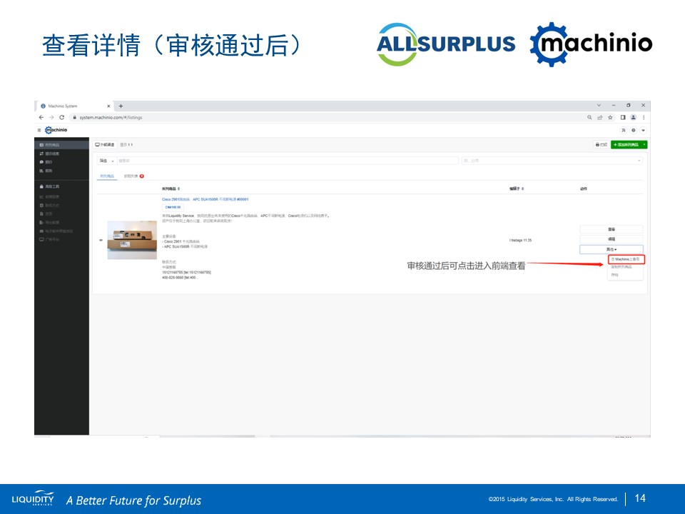The height and width of the screenshot is (514, 685).
Task: Reload the Machinio listings page
Action: coord(61,117)
